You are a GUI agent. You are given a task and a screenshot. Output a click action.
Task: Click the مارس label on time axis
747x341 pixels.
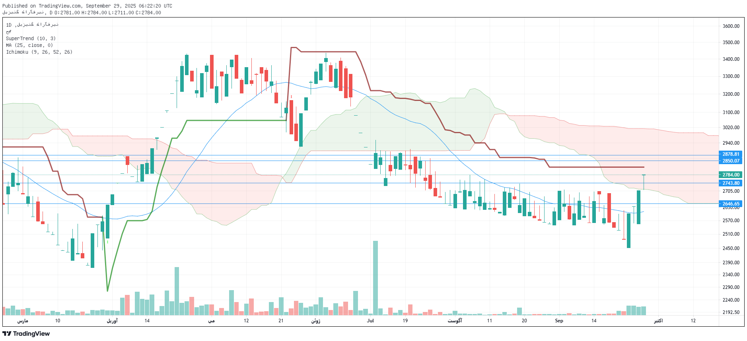click(23, 321)
